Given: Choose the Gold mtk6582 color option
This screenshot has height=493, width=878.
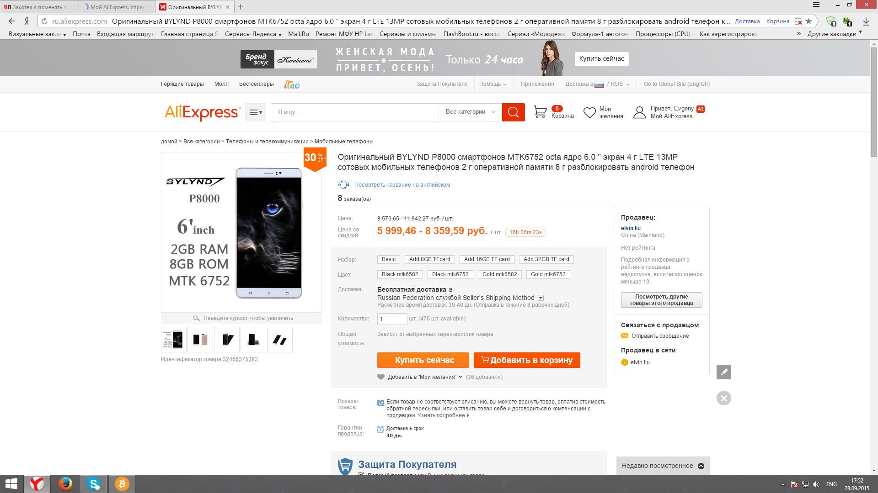Looking at the screenshot, I should click(x=500, y=274).
